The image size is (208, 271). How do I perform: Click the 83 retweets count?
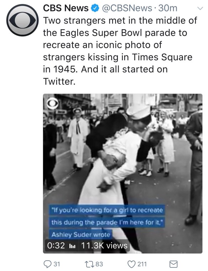[x=99, y=264]
